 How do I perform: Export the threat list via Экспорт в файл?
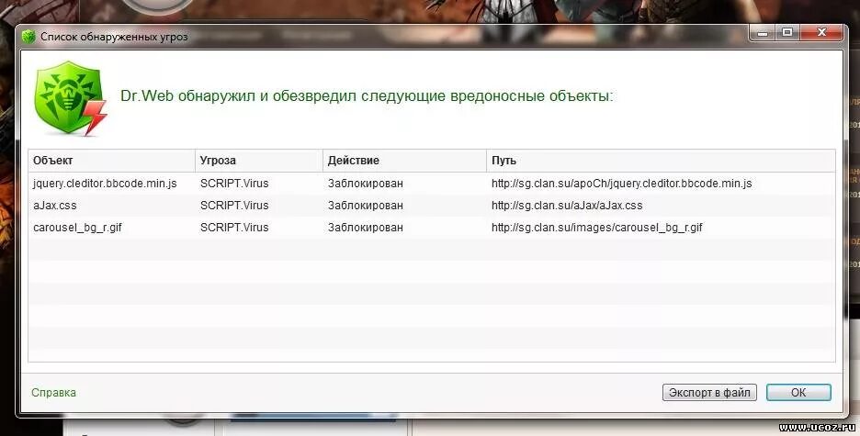pyautogui.click(x=709, y=392)
